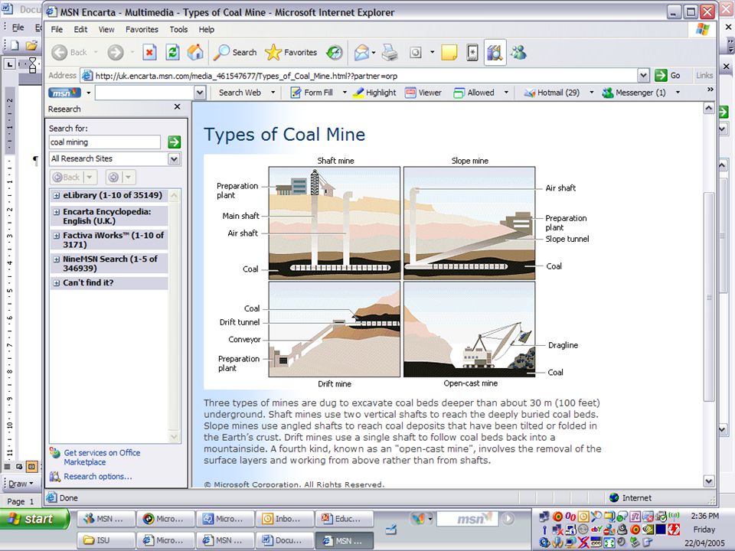
Task: Expand the Encarta Encyclopedia results group
Action: point(56,212)
